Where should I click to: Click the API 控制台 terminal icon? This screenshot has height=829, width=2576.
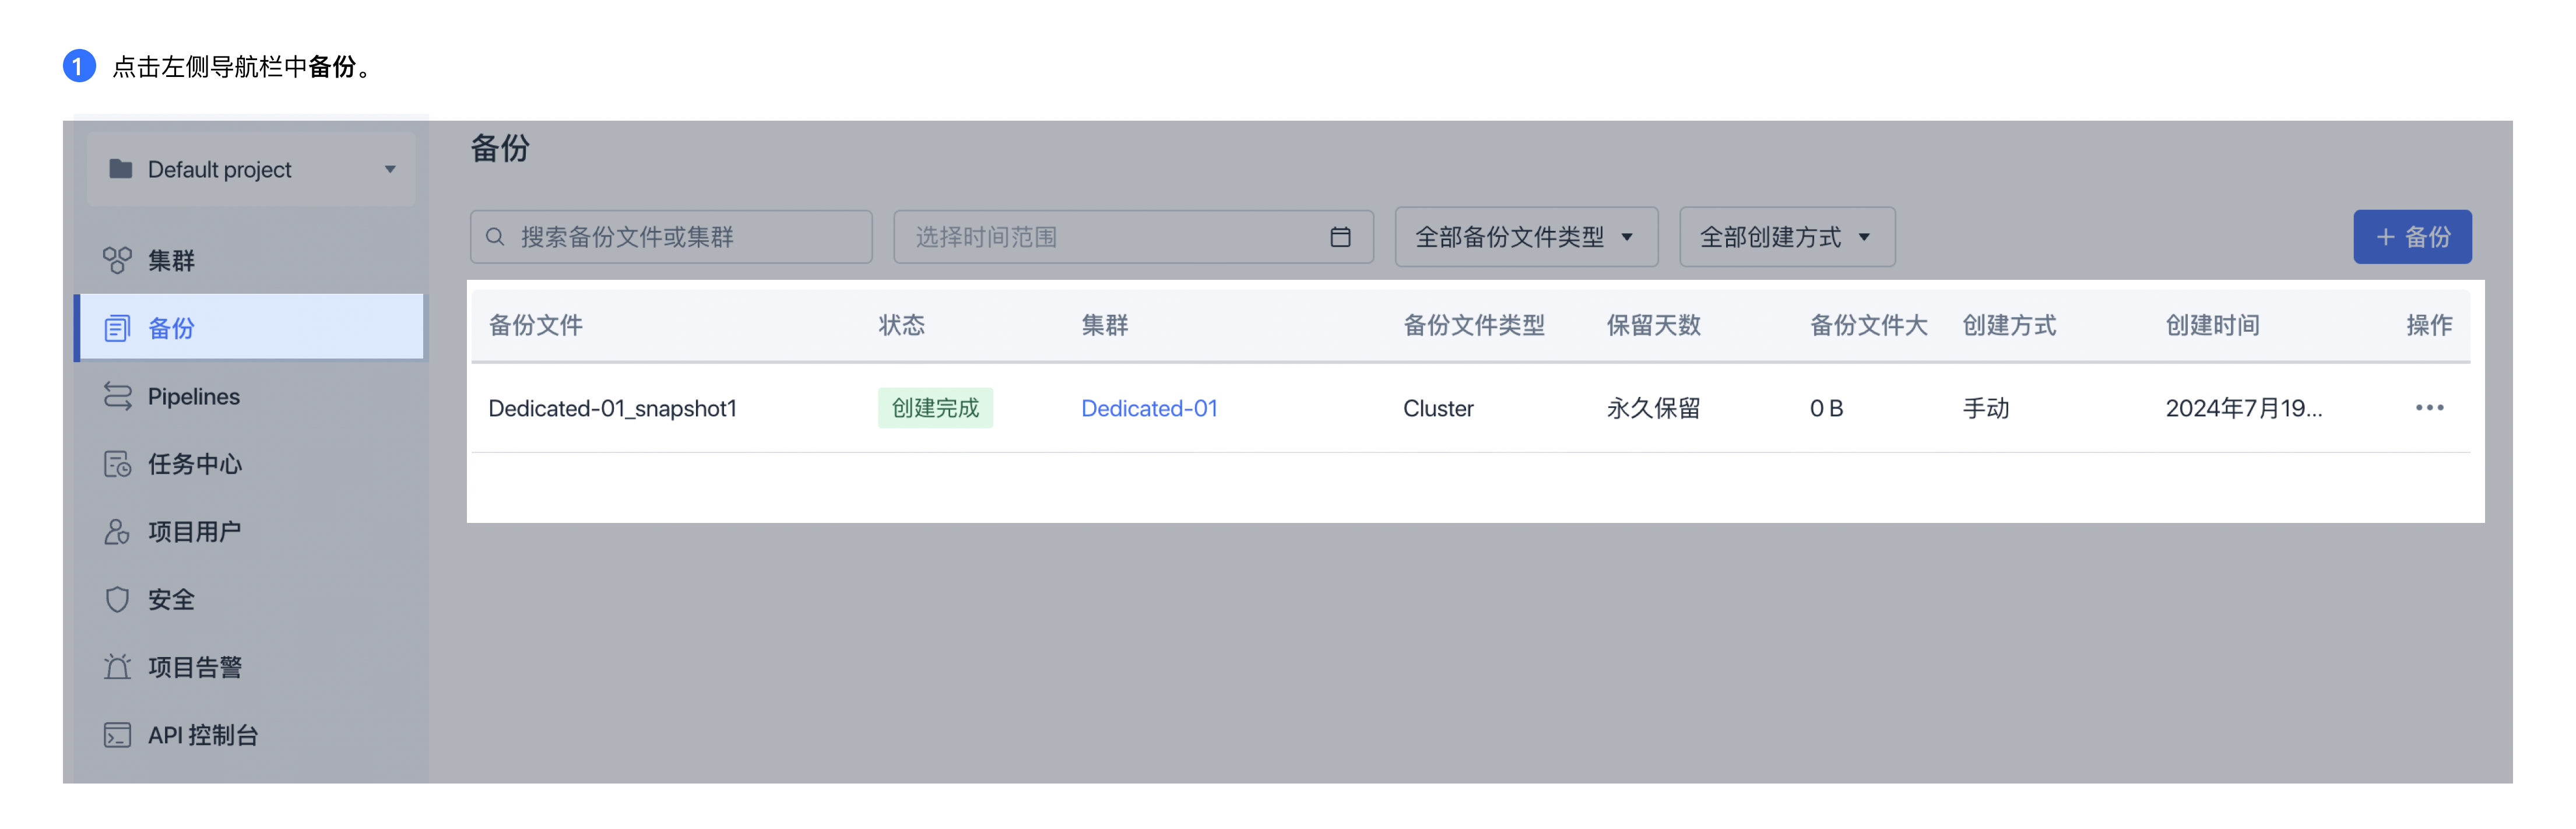coord(117,735)
